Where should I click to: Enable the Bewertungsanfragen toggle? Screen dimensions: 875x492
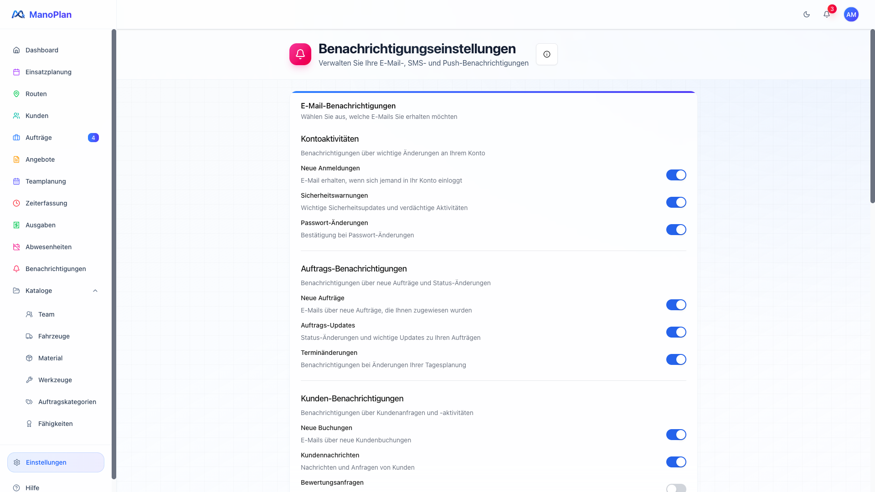(676, 488)
